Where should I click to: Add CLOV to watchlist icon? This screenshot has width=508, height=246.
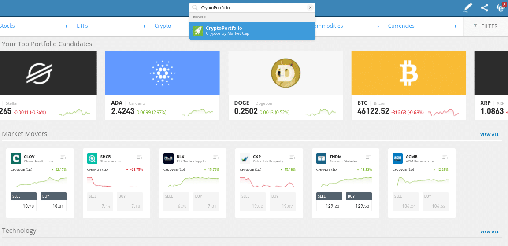pos(63,157)
